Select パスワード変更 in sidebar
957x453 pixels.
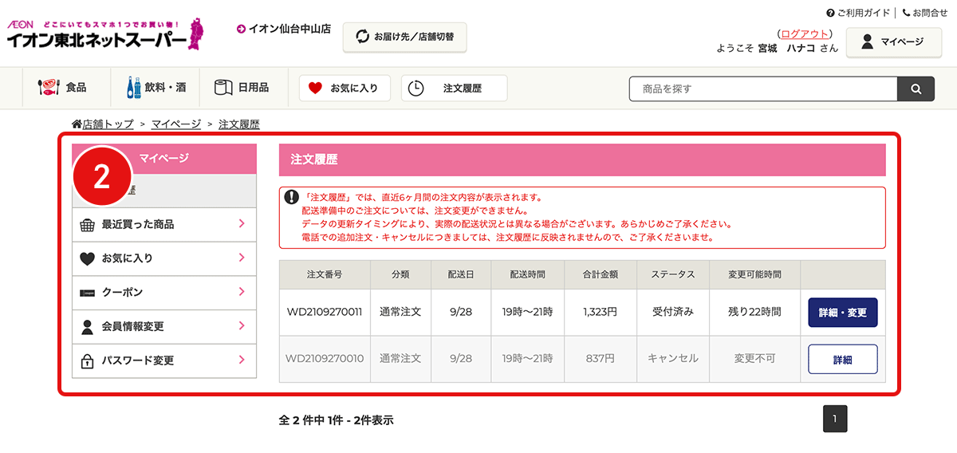click(164, 360)
